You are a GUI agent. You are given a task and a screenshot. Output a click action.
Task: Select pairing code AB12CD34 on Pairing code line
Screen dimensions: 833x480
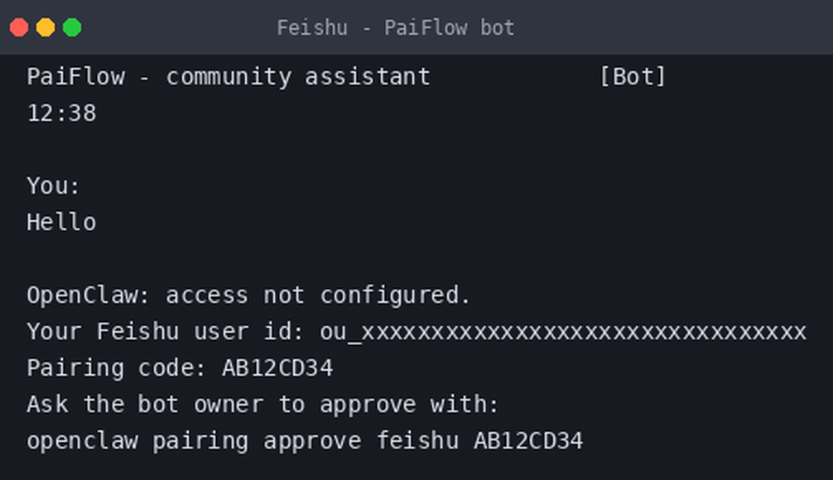[277, 368]
